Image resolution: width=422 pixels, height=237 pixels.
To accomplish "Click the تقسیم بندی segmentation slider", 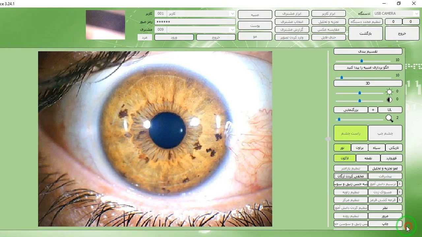I will 363,61.
